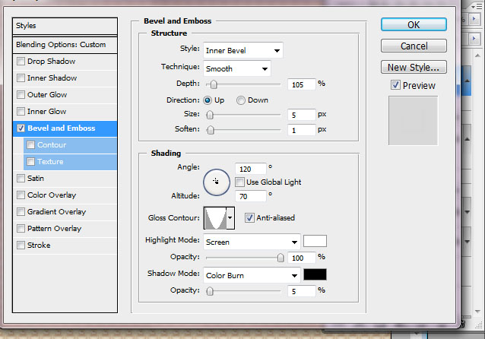Image resolution: width=485 pixels, height=339 pixels.
Task: Select the Down direction radio button
Action: click(241, 100)
